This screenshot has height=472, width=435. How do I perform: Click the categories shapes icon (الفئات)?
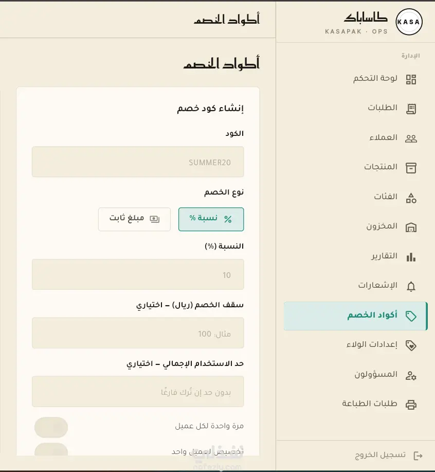(x=411, y=198)
